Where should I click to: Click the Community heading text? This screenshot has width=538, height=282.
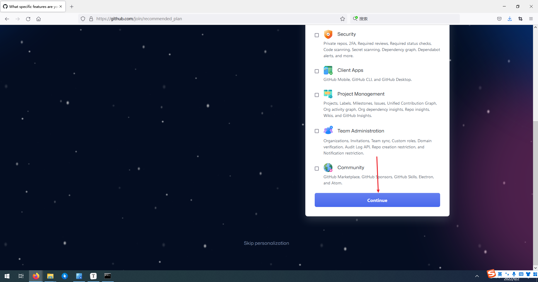pyautogui.click(x=351, y=168)
